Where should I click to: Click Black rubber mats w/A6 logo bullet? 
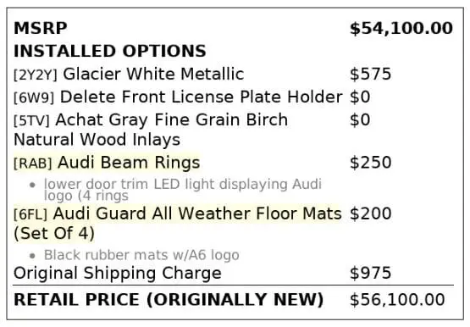141,255
